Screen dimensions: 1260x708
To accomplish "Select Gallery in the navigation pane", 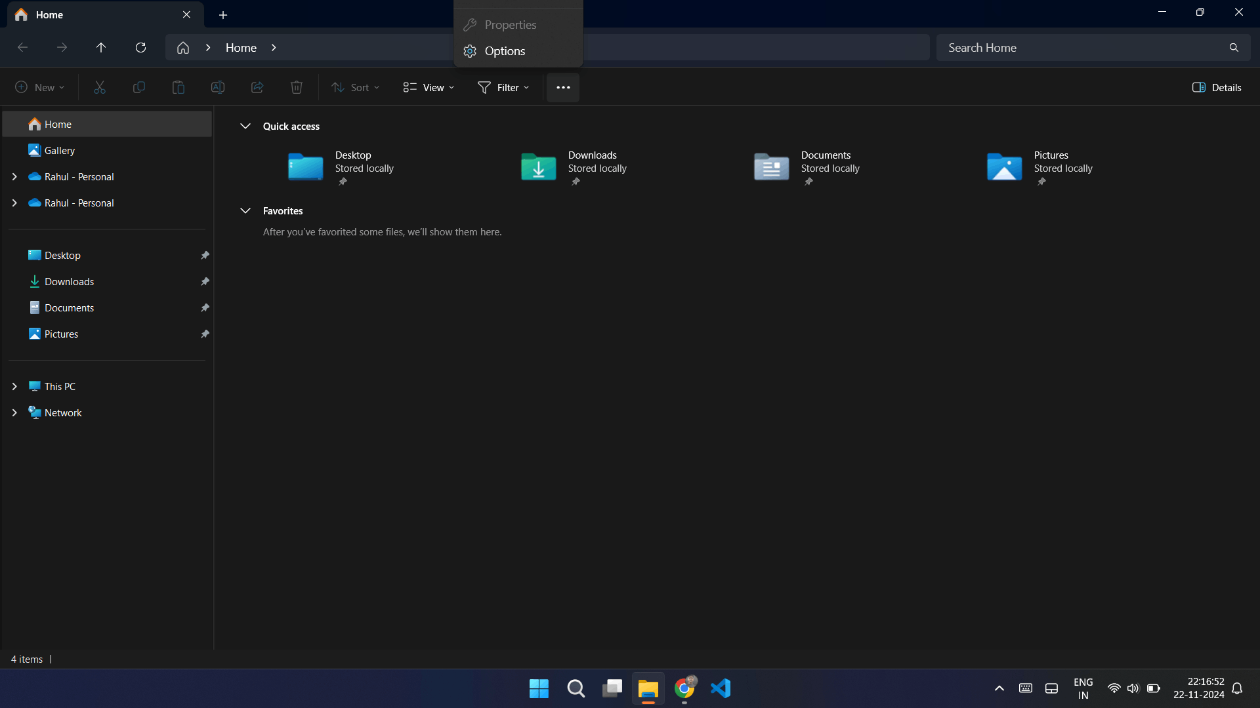I will (107, 150).
